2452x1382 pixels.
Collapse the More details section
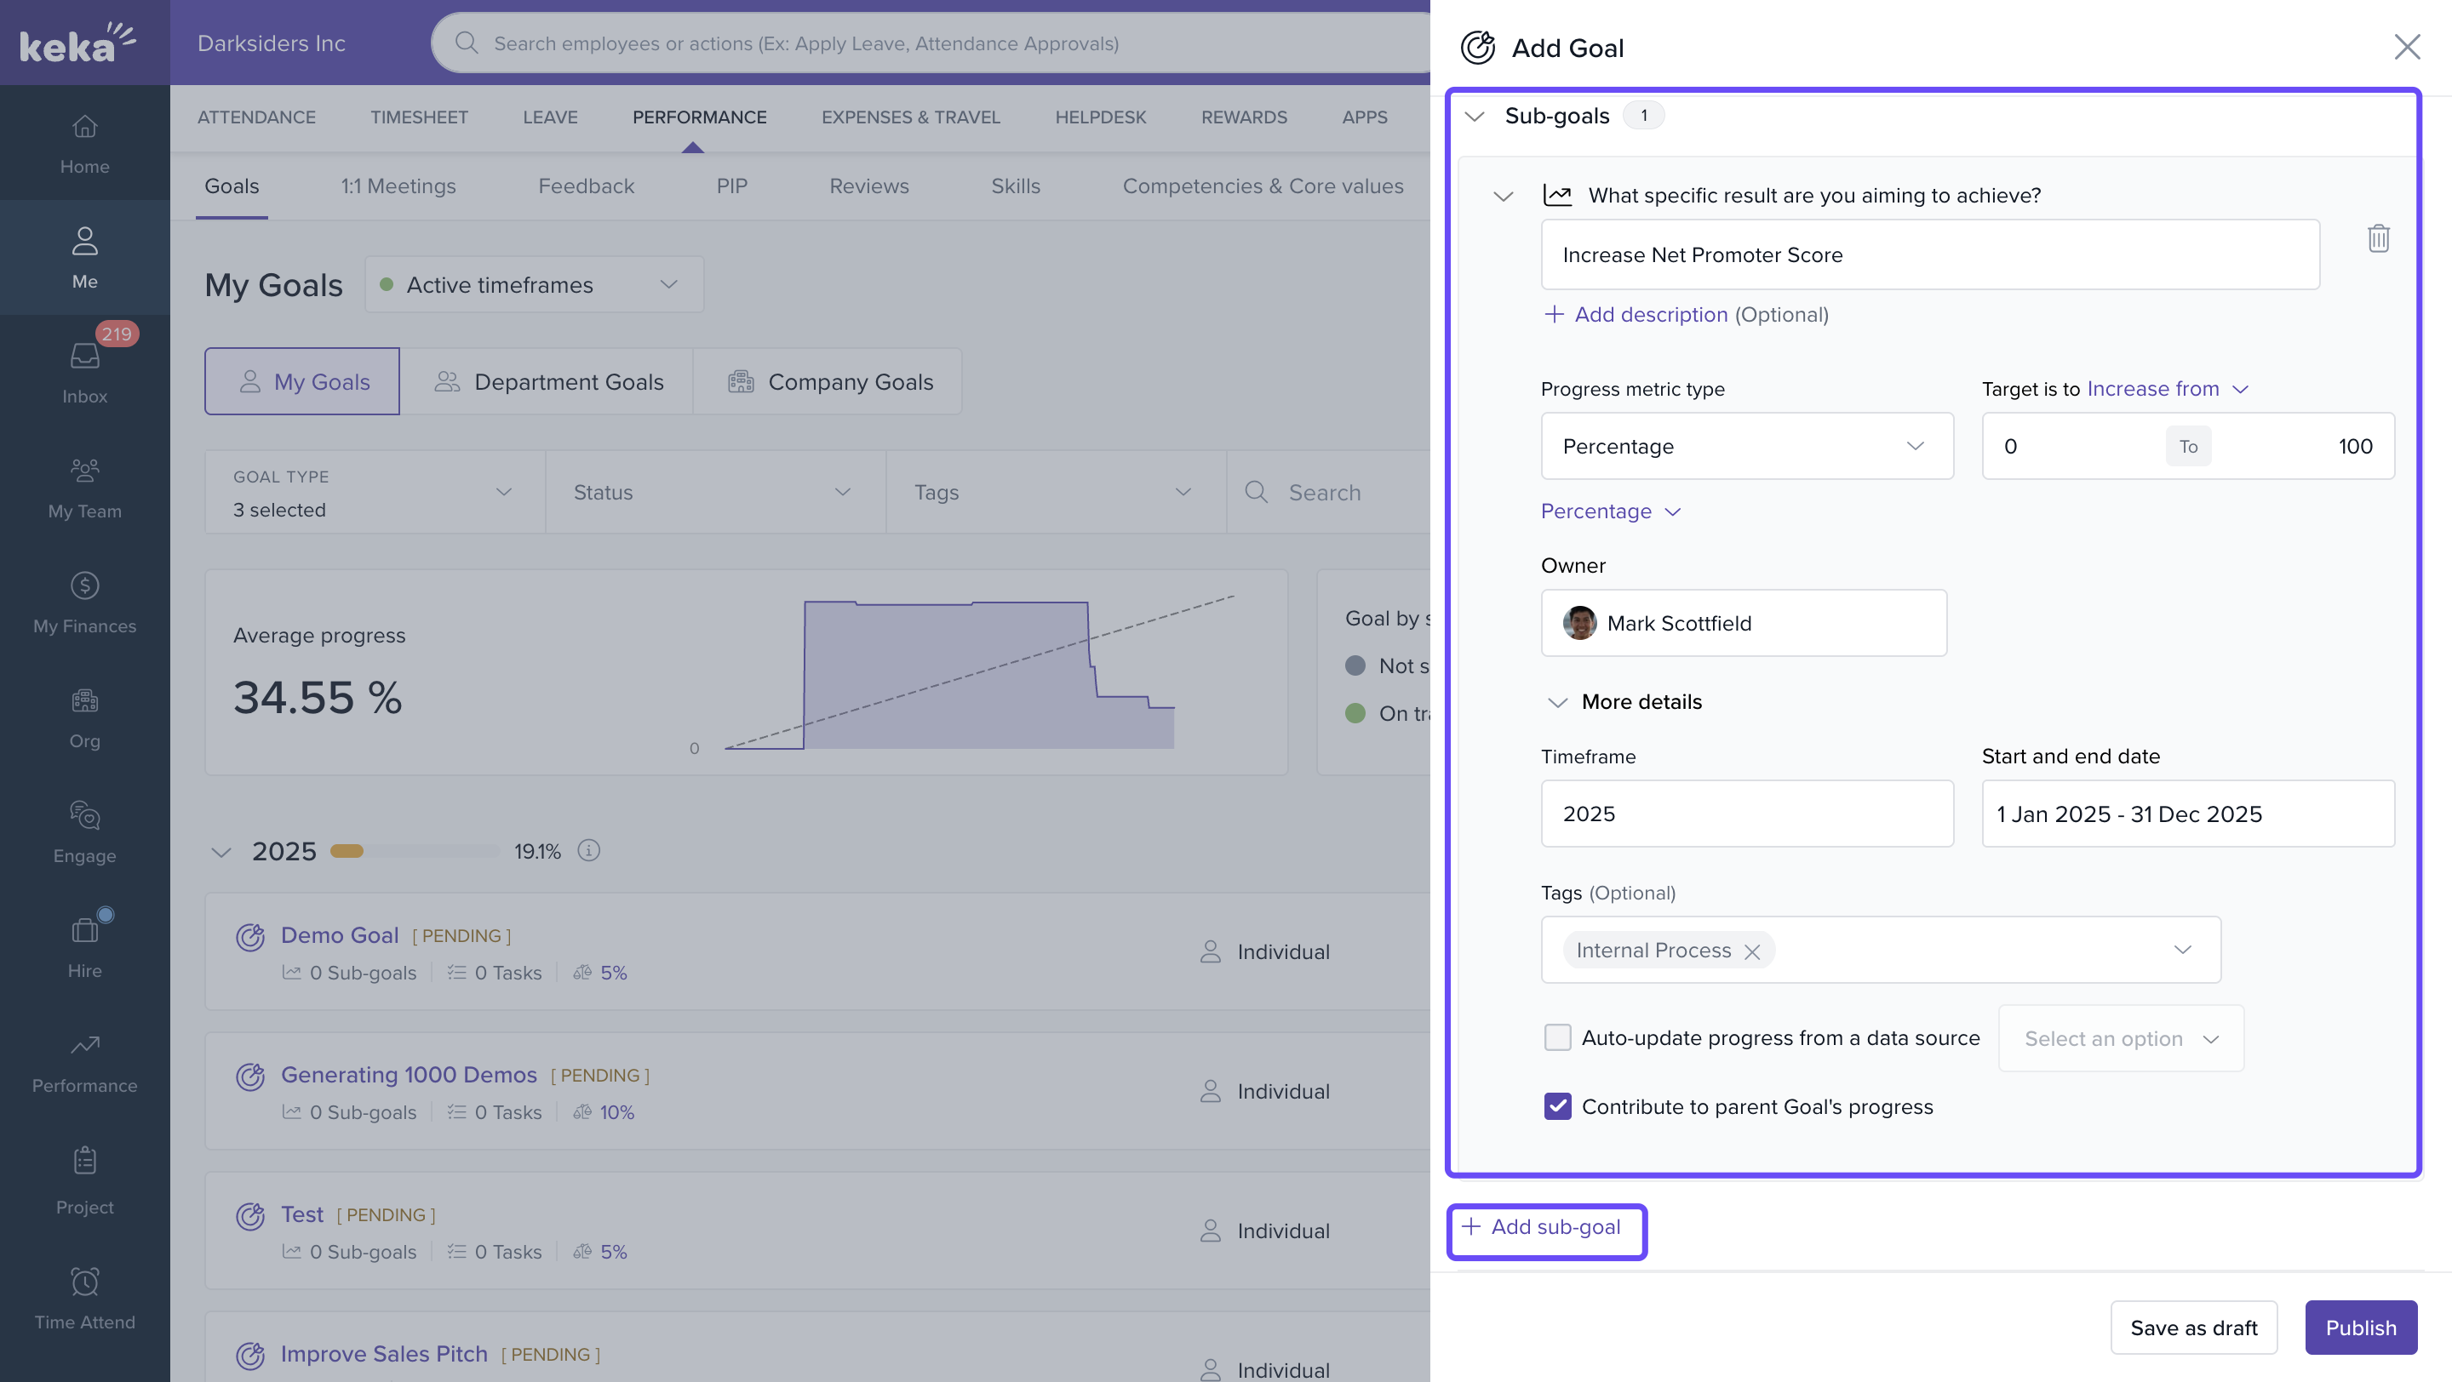(x=1557, y=702)
